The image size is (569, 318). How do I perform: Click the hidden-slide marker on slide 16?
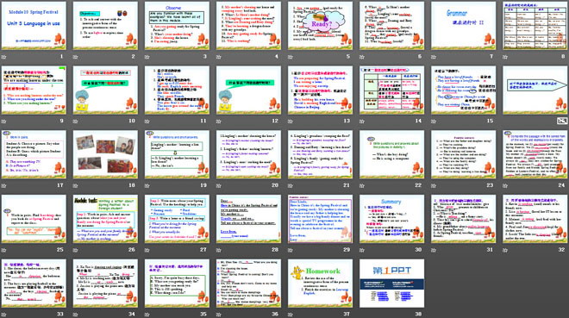tap(562, 121)
